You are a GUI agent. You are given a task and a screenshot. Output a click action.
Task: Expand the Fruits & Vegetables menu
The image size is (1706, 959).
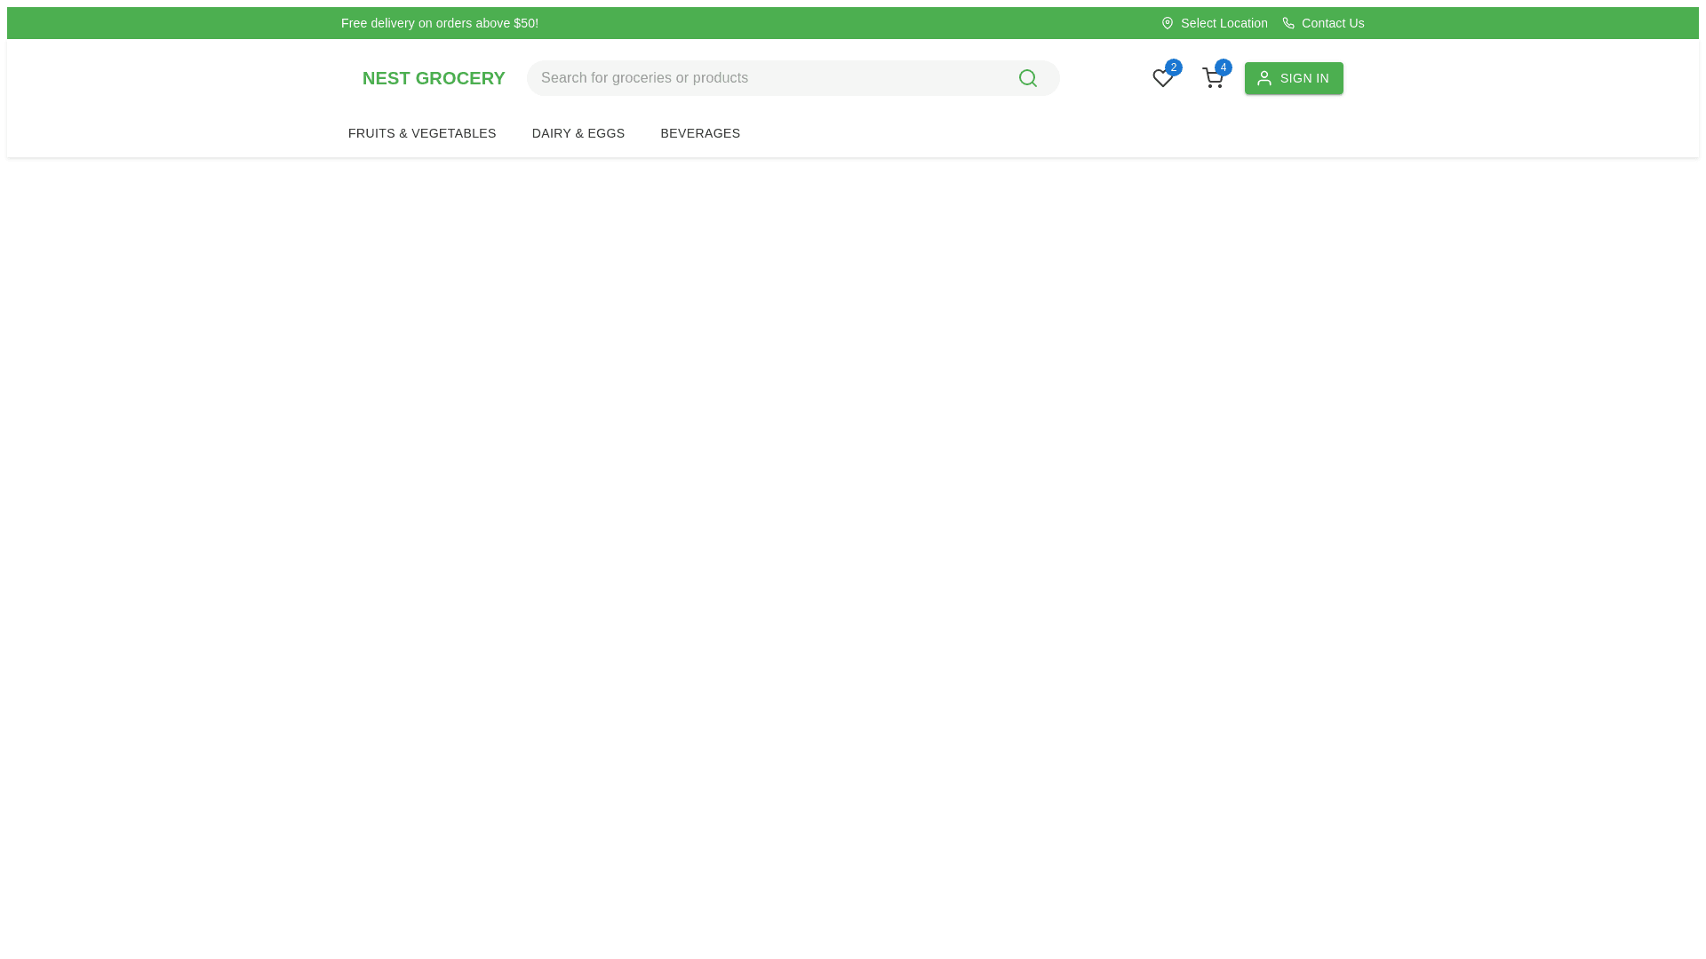[422, 133]
